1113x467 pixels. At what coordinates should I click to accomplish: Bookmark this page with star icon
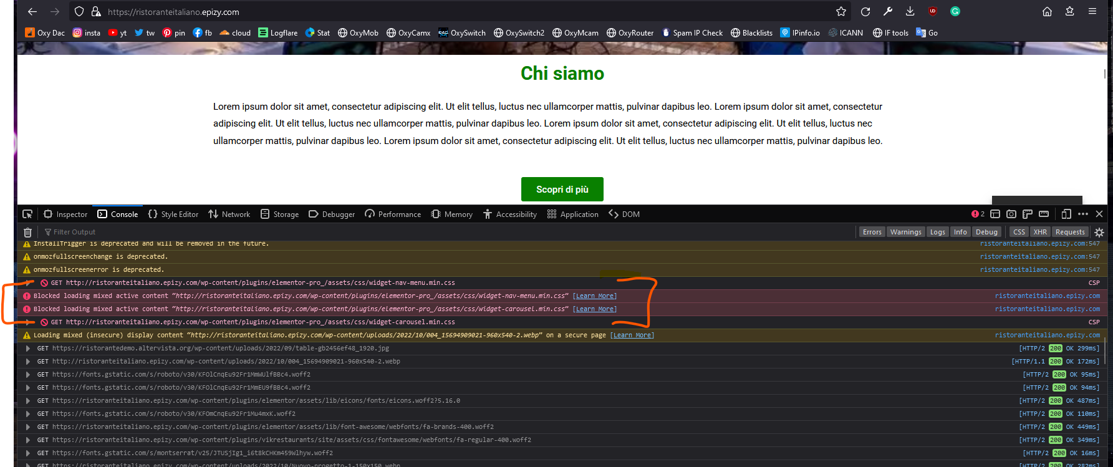pyautogui.click(x=841, y=11)
